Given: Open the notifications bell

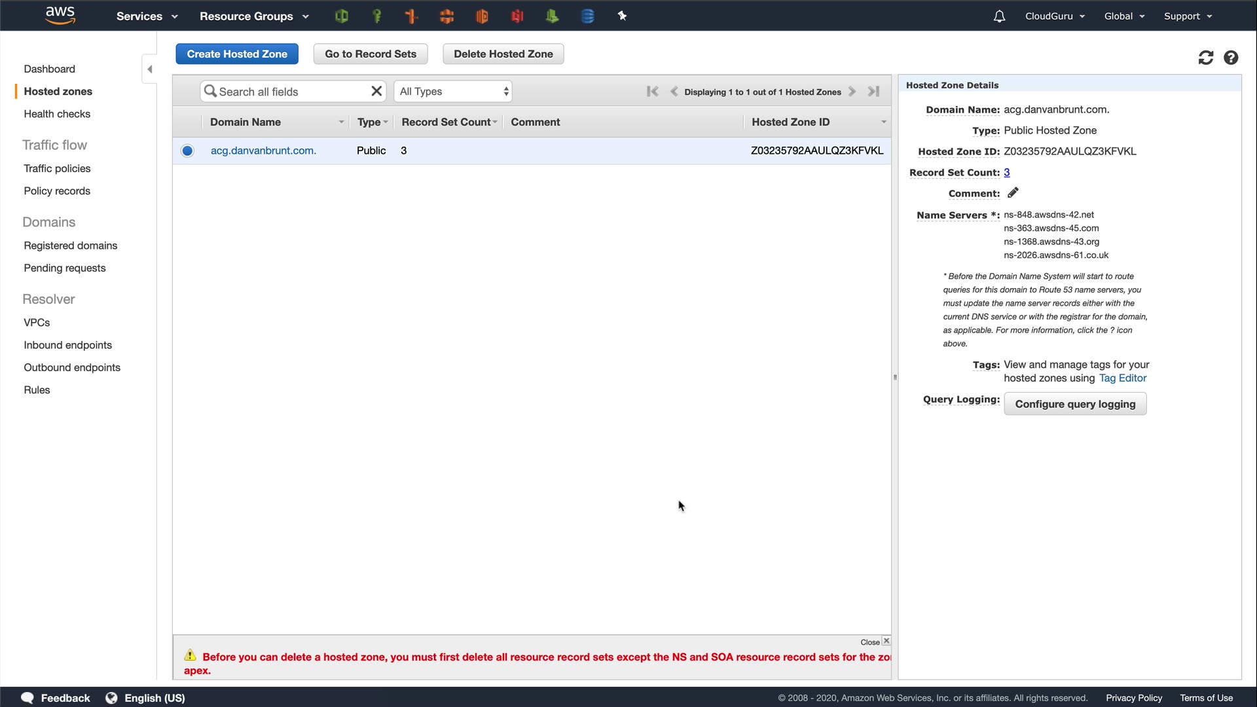Looking at the screenshot, I should point(999,16).
